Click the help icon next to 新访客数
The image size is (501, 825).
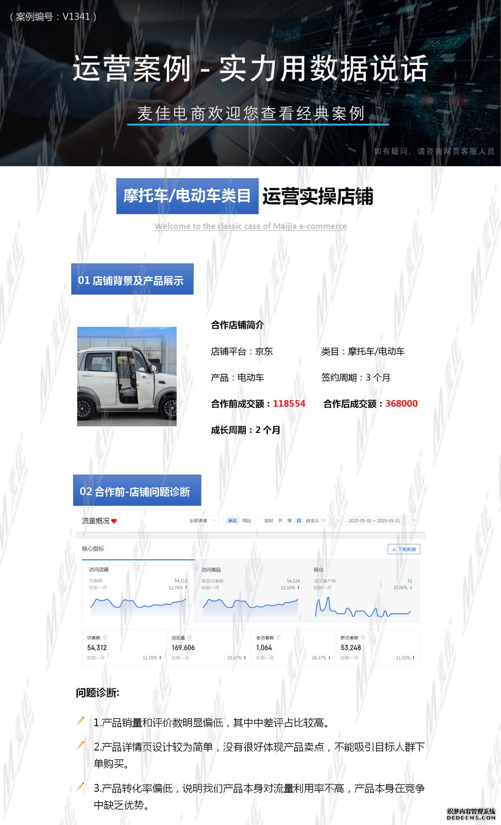coord(363,637)
